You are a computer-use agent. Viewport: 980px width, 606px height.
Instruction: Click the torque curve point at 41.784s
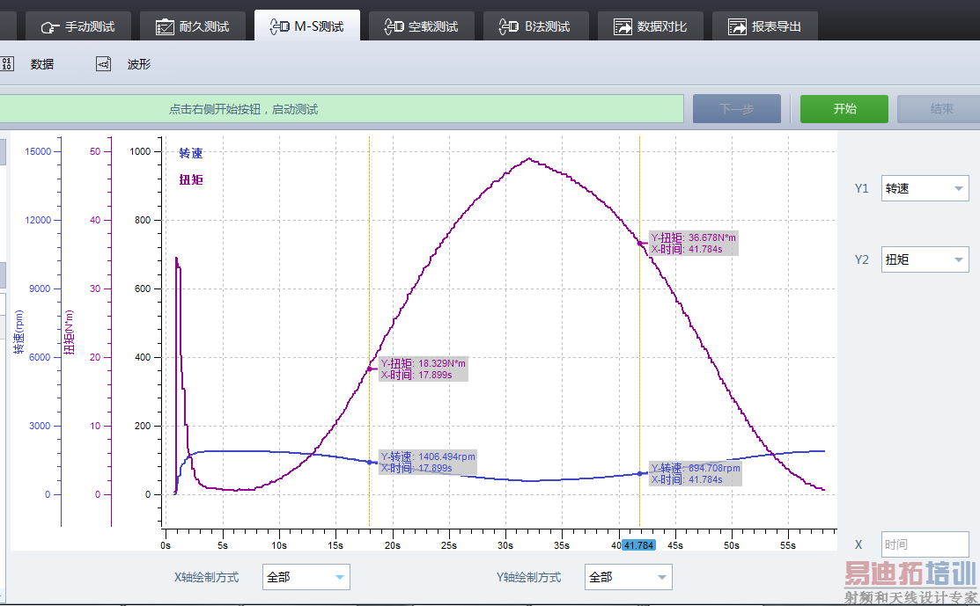click(639, 244)
